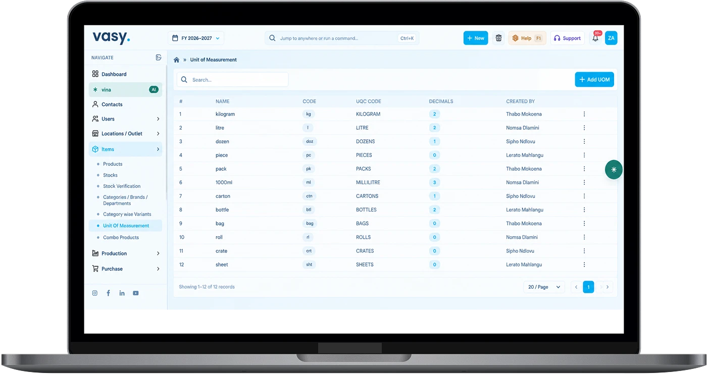The height and width of the screenshot is (374, 708).
Task: Open the vina AI sidebar item
Action: (x=126, y=90)
